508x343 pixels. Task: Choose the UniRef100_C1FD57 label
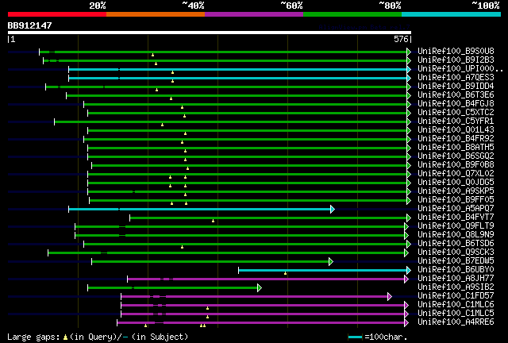456,296
